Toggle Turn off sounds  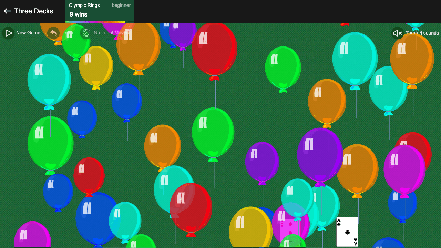coord(422,33)
